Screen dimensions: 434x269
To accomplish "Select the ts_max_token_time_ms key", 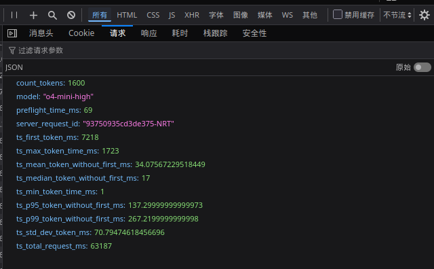I will click(x=58, y=151).
